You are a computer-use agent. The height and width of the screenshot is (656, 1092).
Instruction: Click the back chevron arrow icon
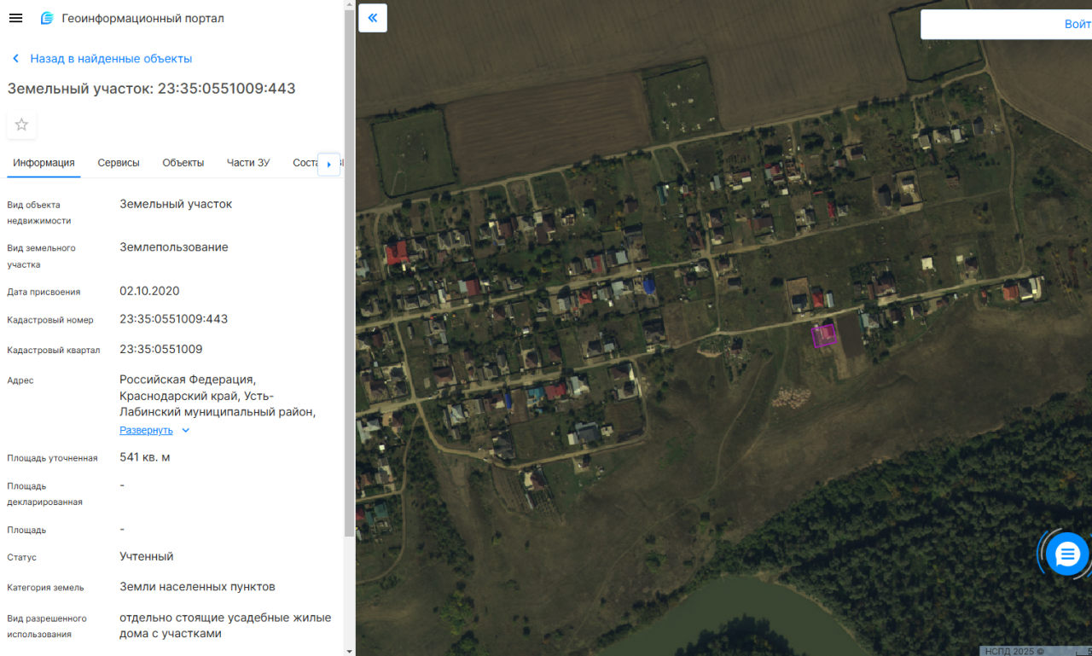[15, 59]
